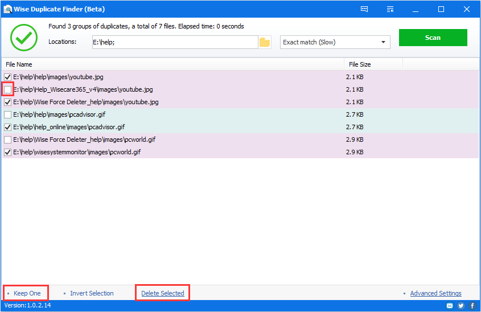The width and height of the screenshot is (481, 312).
Task: Uncheck Wise Force Deleter_help youtube.jpg checkbox
Action: click(x=7, y=102)
